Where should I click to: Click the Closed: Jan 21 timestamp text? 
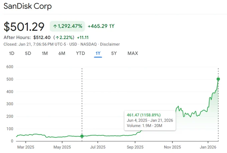(x=35, y=44)
